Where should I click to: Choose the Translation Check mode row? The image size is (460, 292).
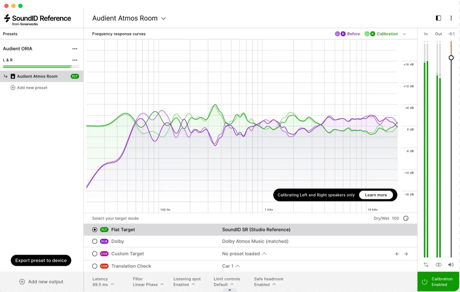(x=250, y=266)
